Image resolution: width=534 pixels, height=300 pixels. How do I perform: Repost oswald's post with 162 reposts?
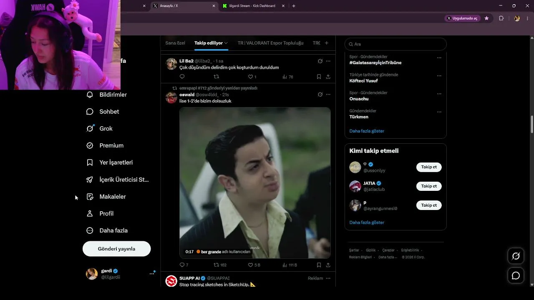[220, 265]
